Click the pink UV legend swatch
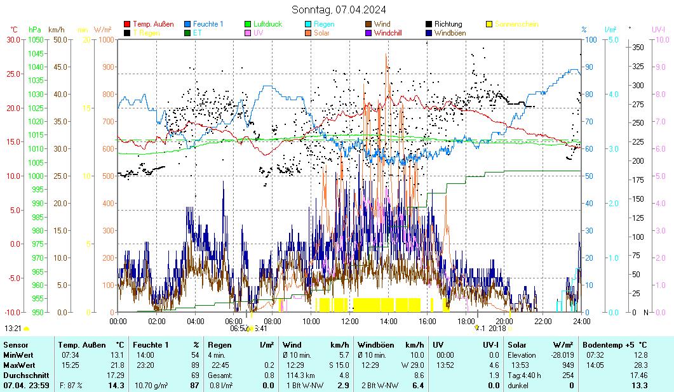The height and width of the screenshot is (392, 674). [x=248, y=33]
